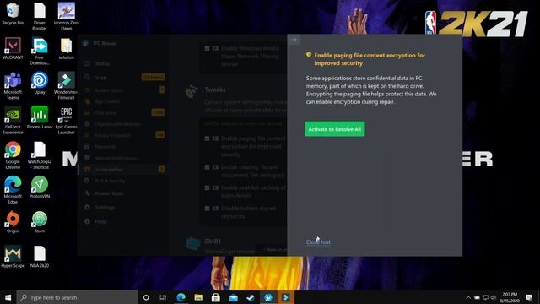Select the solution folder on the desktop
The height and width of the screenshot is (304, 540).
point(66,49)
